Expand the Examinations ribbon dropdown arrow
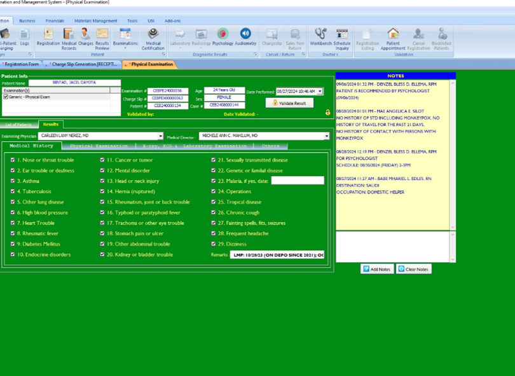This screenshot has height=376, width=515. coord(125,48)
